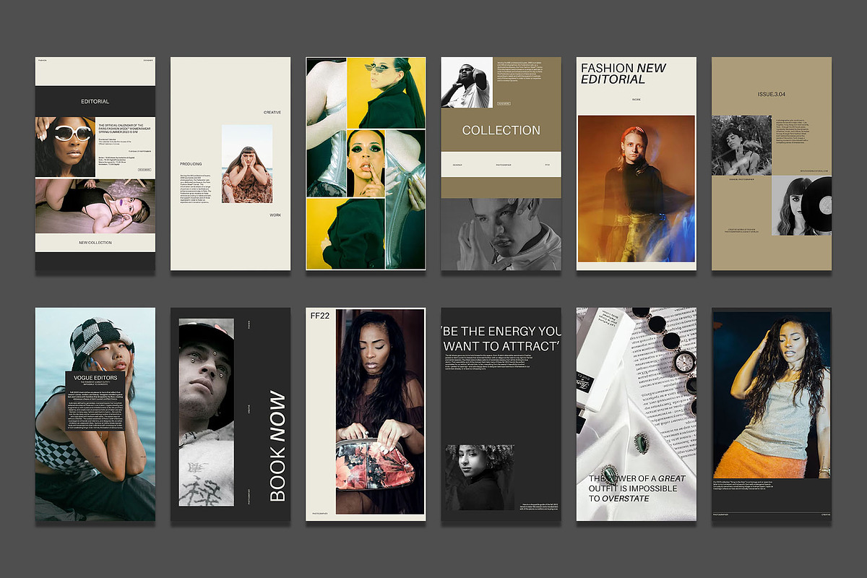This screenshot has height=578, width=867.
Task: Click the "CREATIVE" label
Action: [x=272, y=113]
